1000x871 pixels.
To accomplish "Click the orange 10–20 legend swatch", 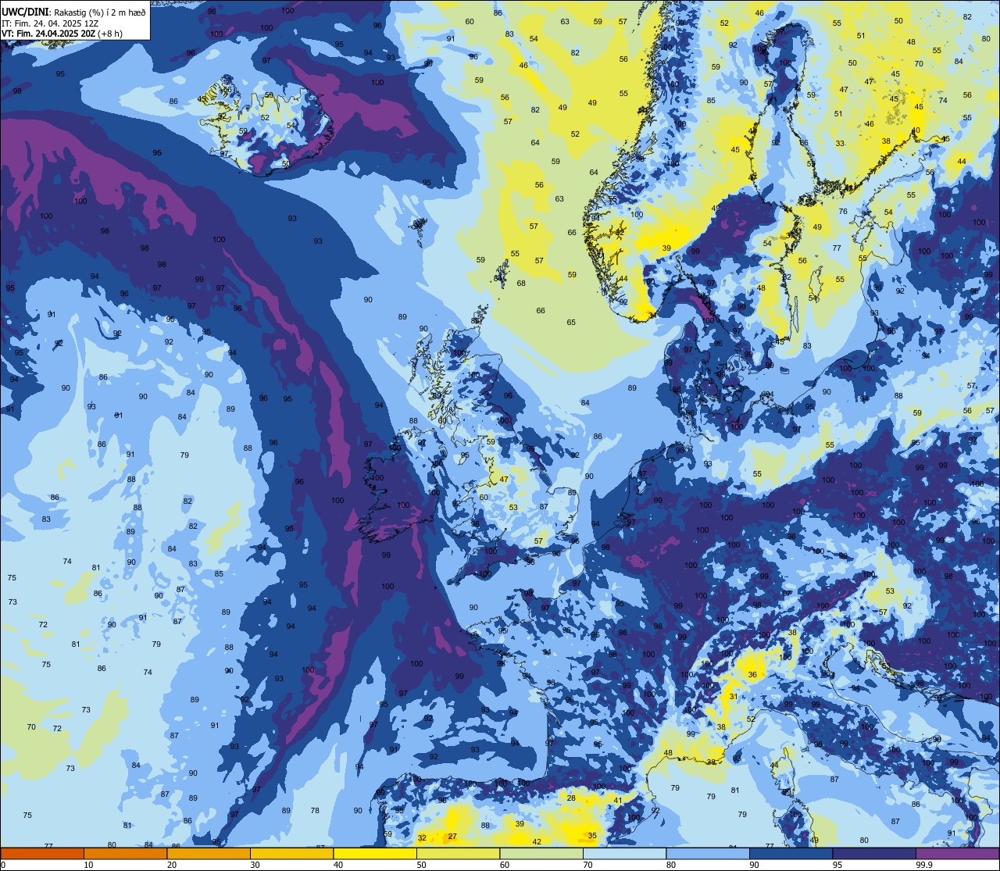I will 125,853.
